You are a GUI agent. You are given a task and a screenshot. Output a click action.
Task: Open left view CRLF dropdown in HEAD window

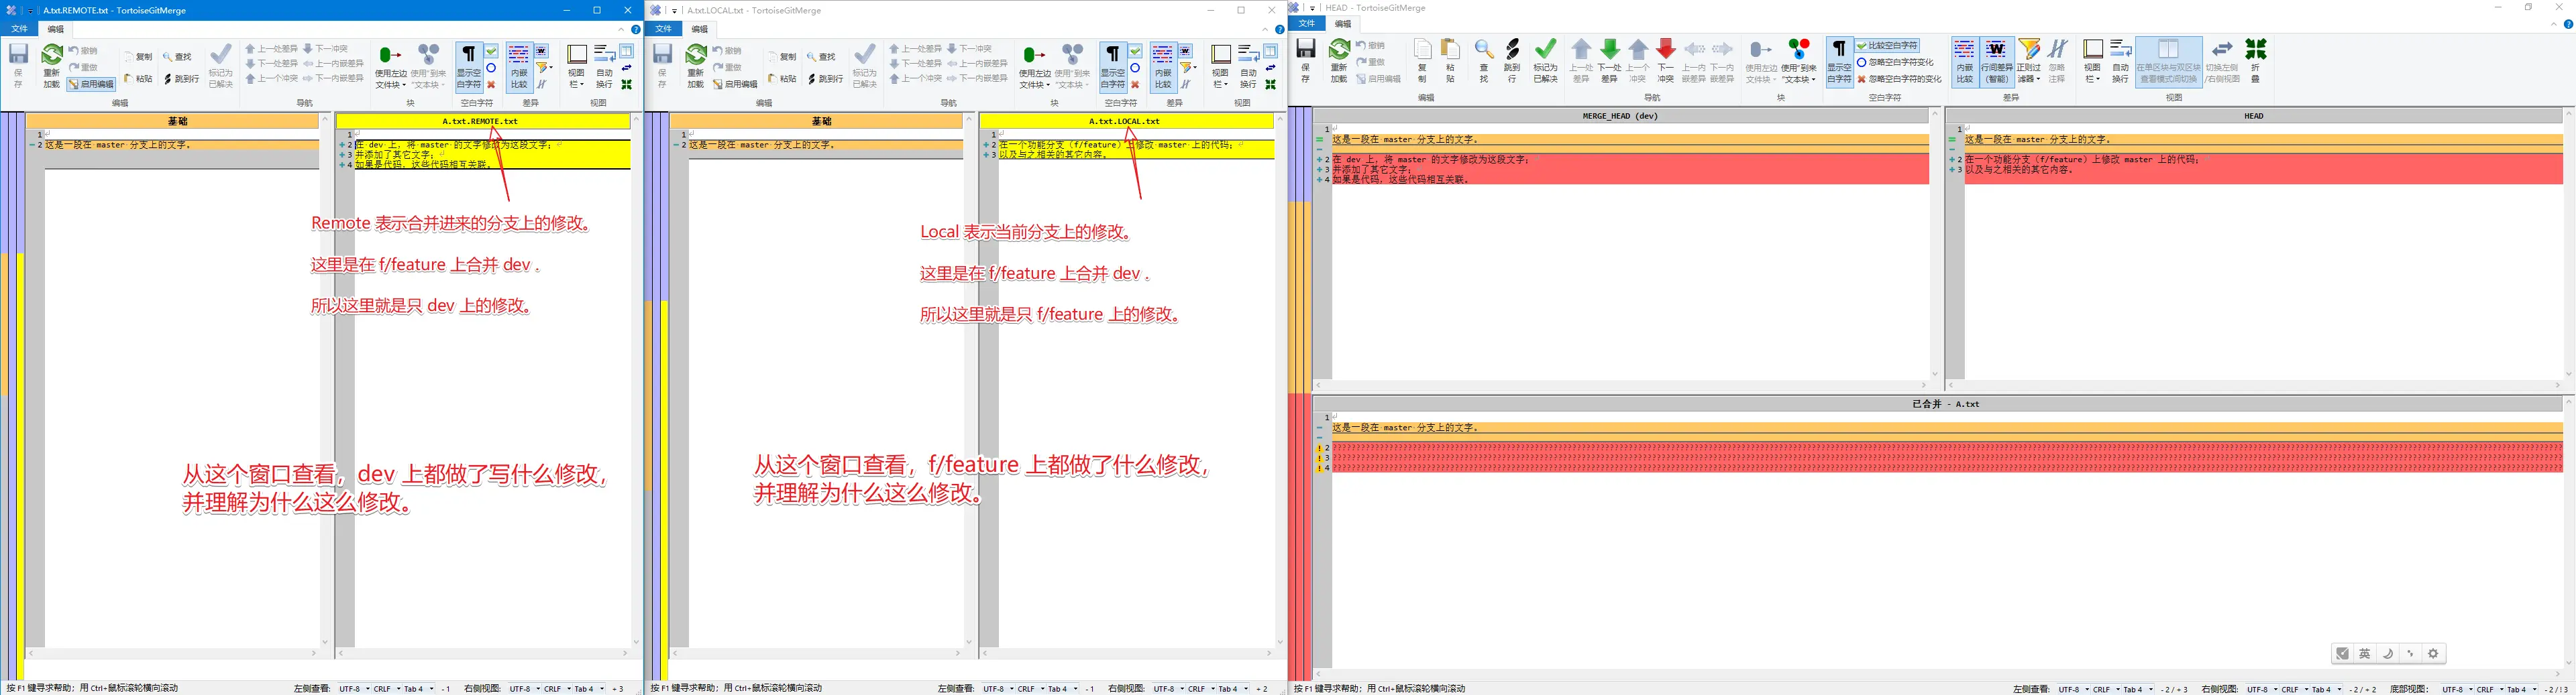tap(2105, 689)
